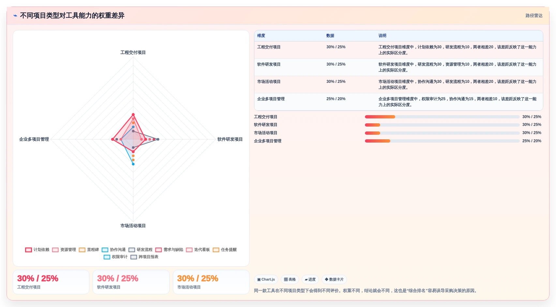Image resolution: width=556 pixels, height=307 pixels.
Task: Click the gray data point toward 软件研发项目 axis
Action: [x=158, y=139]
